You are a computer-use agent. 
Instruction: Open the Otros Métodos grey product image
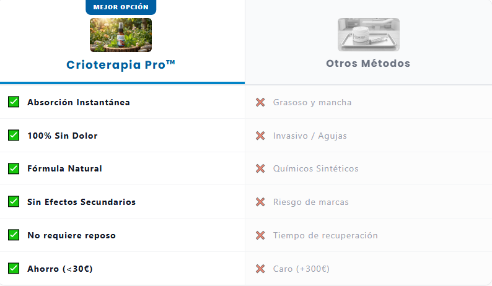pos(368,35)
